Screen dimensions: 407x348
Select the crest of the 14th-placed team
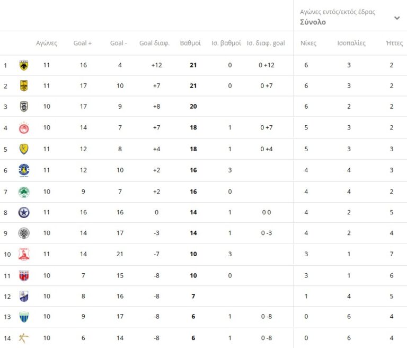coord(24,338)
